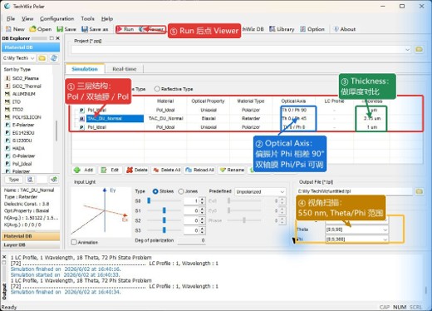The width and height of the screenshot is (432, 311).
Task: Click the S3 value stepper
Action: (x=202, y=230)
